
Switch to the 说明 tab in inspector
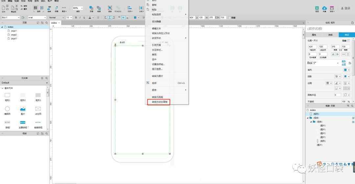click(x=330, y=35)
